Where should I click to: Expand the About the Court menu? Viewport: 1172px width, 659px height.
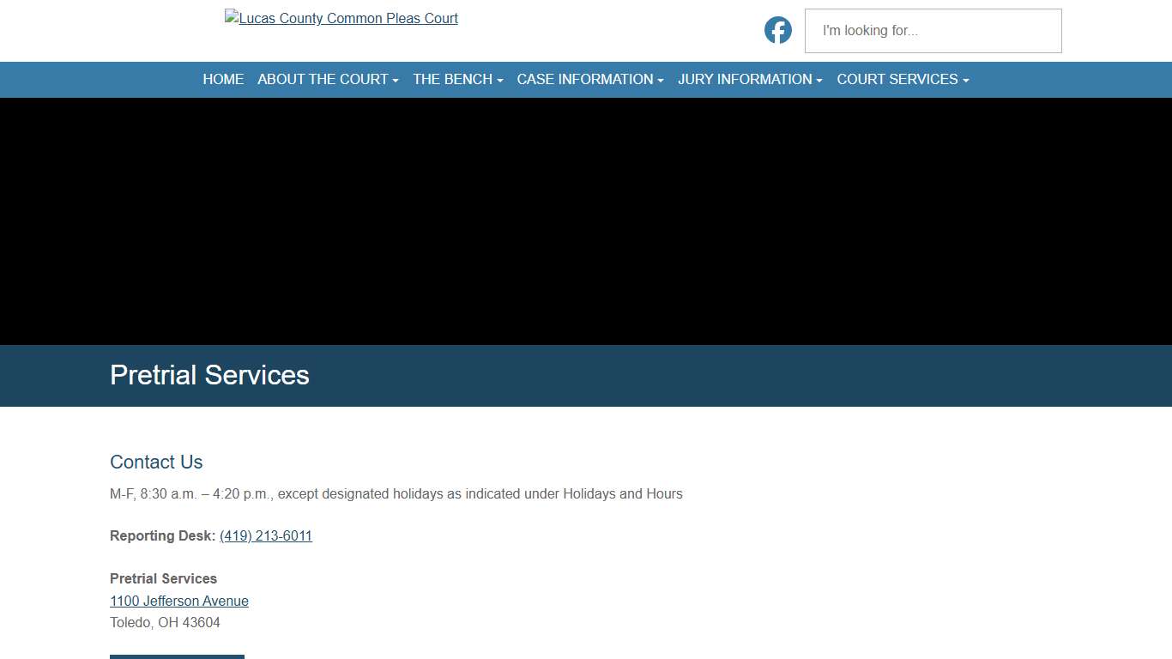(323, 79)
